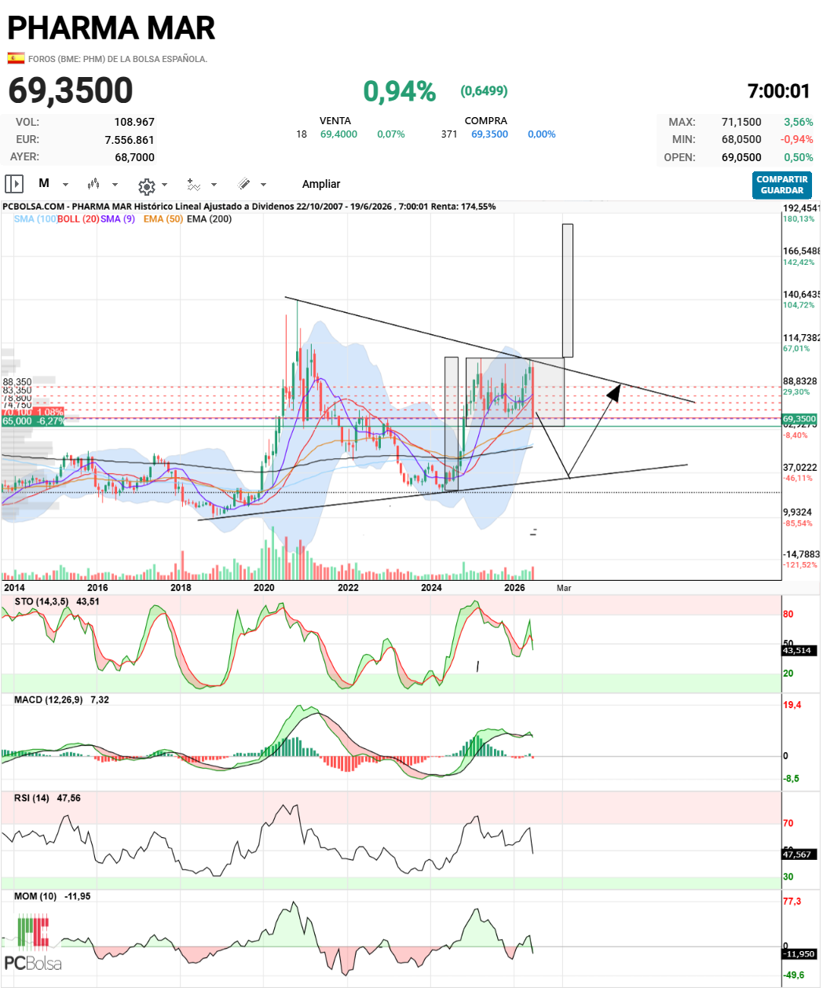
Task: Expand the chart type dropdown arrow
Action: pos(115,185)
